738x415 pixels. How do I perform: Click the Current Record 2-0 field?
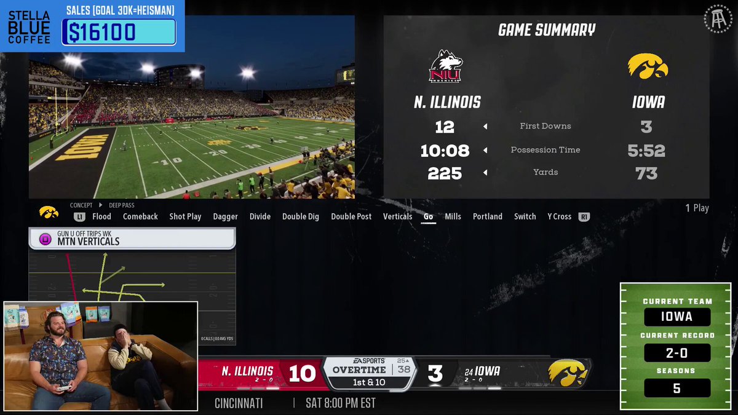click(677, 353)
